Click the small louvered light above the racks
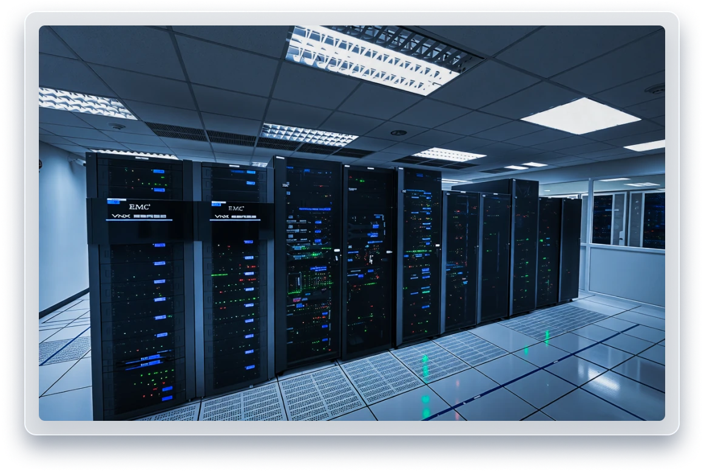 pos(309,135)
